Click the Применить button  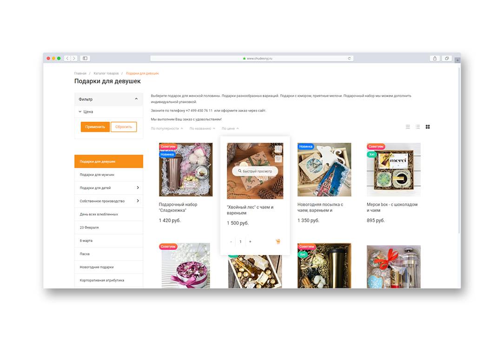pyautogui.click(x=95, y=127)
